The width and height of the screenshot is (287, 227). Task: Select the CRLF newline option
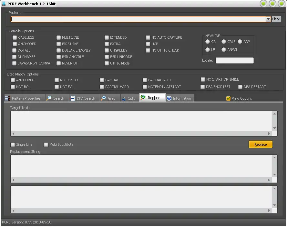224,42
